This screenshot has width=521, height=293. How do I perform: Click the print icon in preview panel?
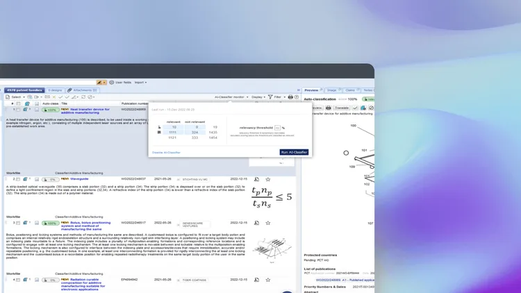click(329, 108)
